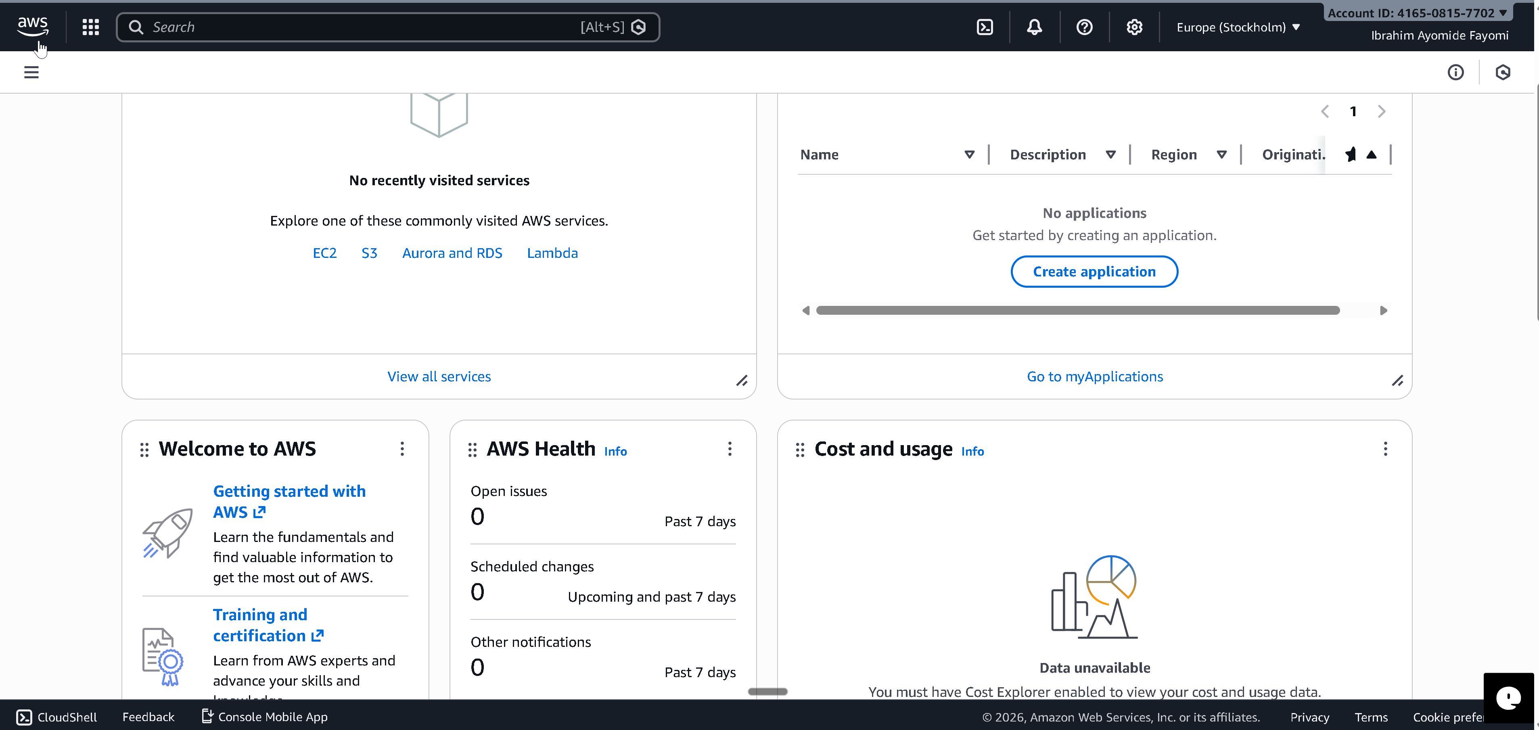
Task: Open Welcome to AWS widget options menu
Action: pos(402,449)
